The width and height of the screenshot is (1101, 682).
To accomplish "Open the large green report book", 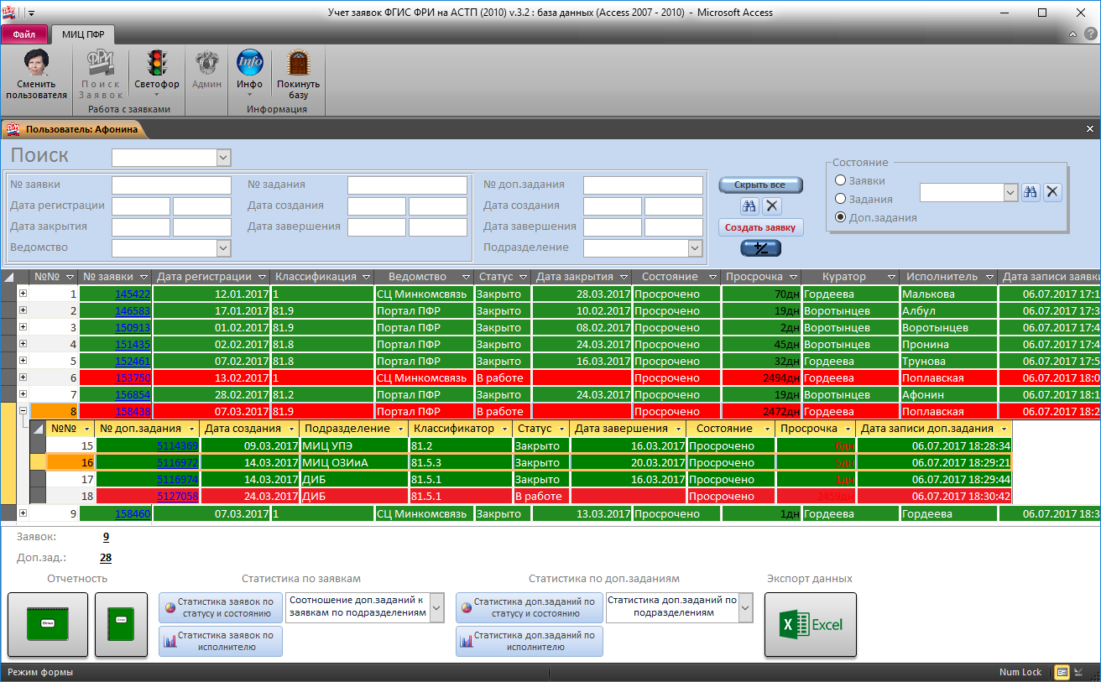I will [48, 624].
